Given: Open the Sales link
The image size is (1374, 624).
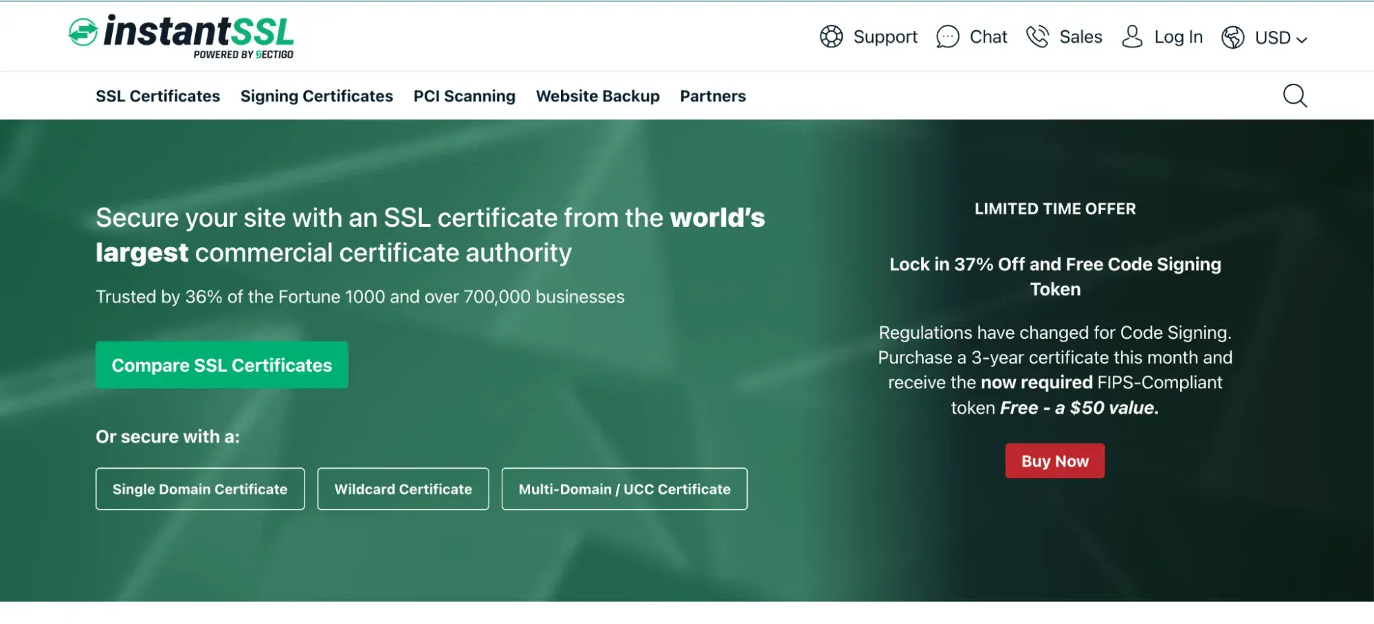Looking at the screenshot, I should [x=1081, y=37].
